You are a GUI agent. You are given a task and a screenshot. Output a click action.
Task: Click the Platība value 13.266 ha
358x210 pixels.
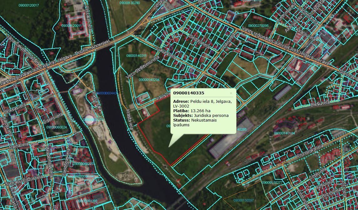[x=200, y=111]
